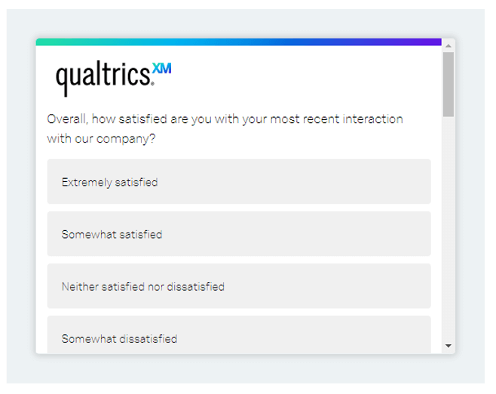Click the Qualtrics wordmark logo
This screenshot has width=496, height=394.
[x=103, y=76]
